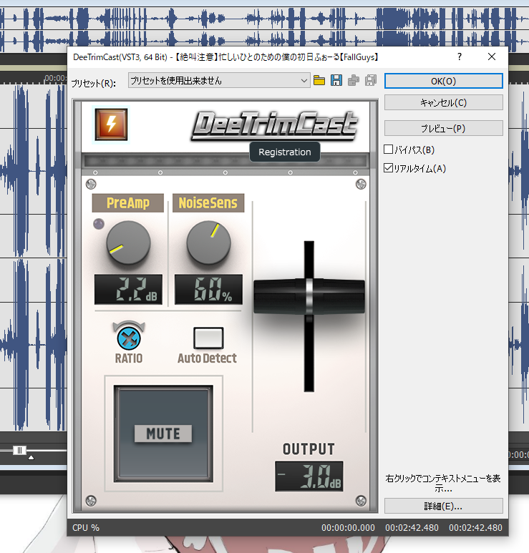Screen dimensions: 529x553
Task: Click the output fader handle
Action: coord(309,297)
